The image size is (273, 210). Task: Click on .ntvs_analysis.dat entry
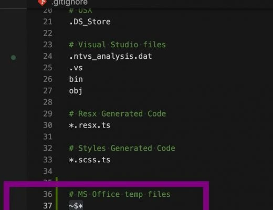[x=110, y=56]
